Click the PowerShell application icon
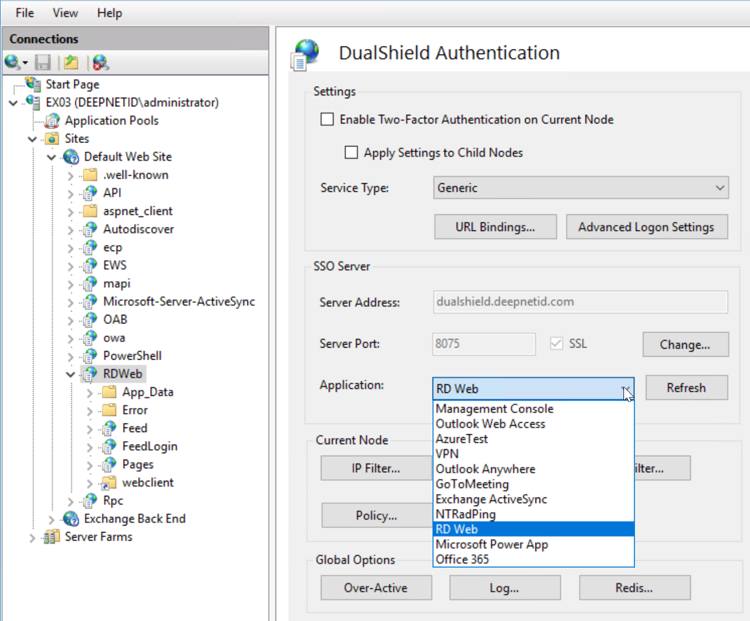The width and height of the screenshot is (750, 621). [x=90, y=356]
